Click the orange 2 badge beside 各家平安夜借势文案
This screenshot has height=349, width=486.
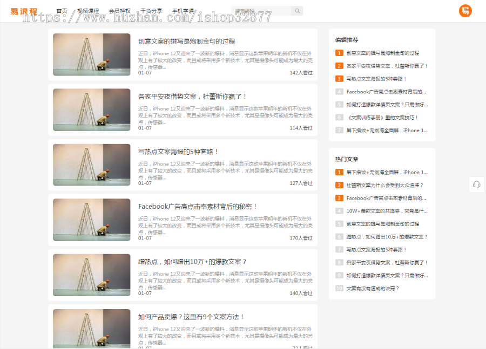(339, 66)
